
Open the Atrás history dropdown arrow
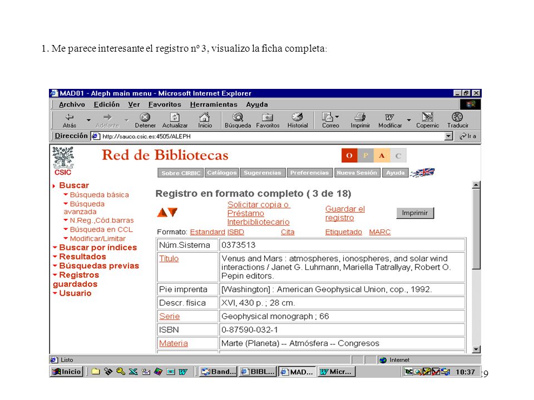tap(88, 120)
